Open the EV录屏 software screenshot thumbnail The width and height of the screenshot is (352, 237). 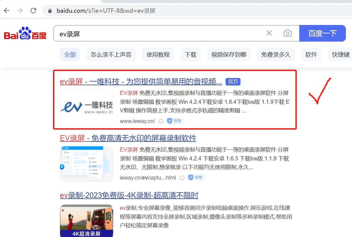point(87,164)
